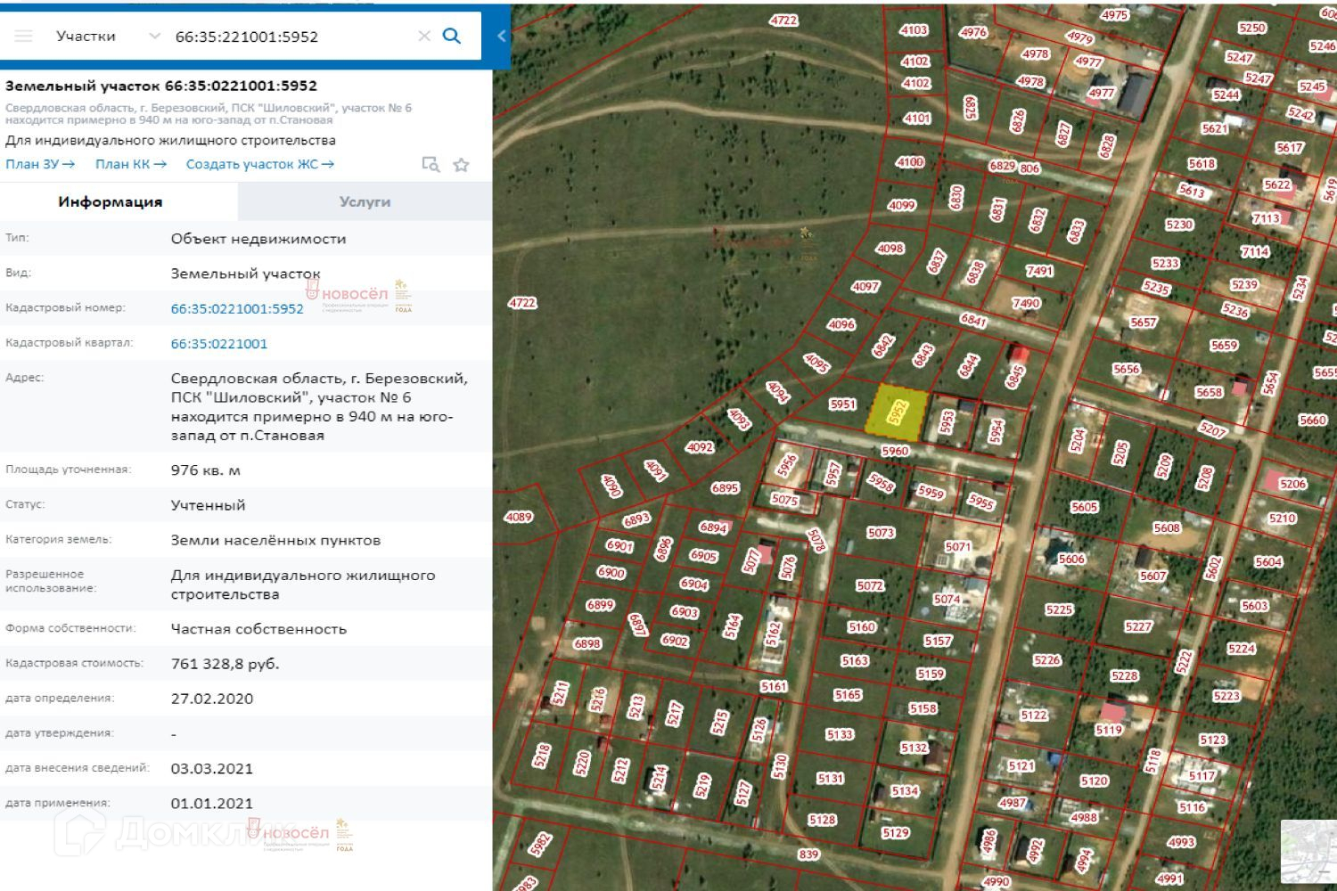Click the Частная собственность ownership value
This screenshot has width=1337, height=891.
[258, 629]
